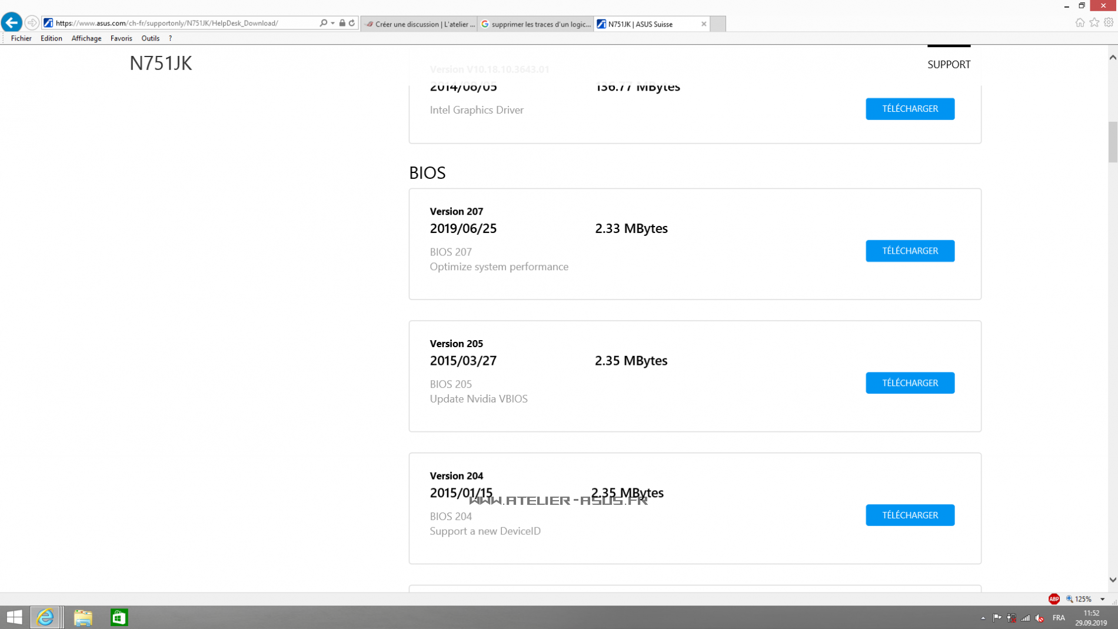Screen dimensions: 1118x629
Task: Download BIOS Version 205
Action: 910,383
